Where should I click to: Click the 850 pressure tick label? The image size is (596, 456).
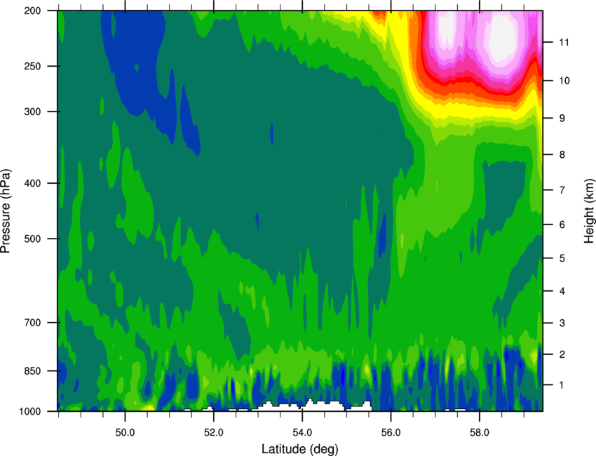(x=32, y=371)
